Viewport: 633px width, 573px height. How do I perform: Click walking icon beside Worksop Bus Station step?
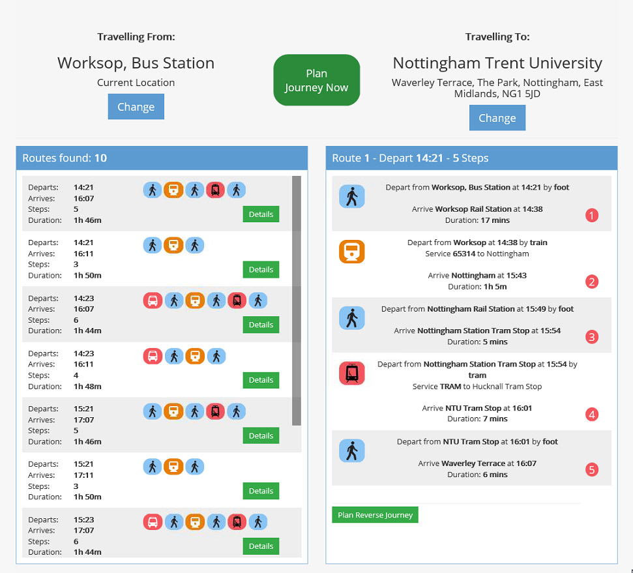coord(352,196)
